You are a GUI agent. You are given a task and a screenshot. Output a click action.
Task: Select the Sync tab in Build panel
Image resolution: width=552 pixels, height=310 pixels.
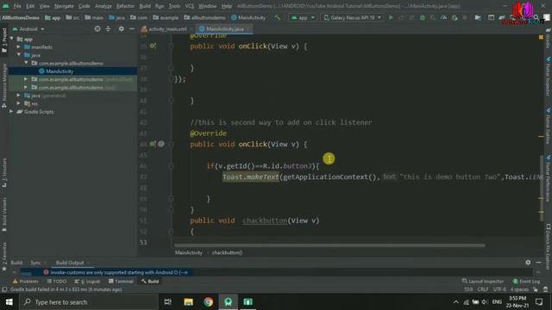point(35,262)
